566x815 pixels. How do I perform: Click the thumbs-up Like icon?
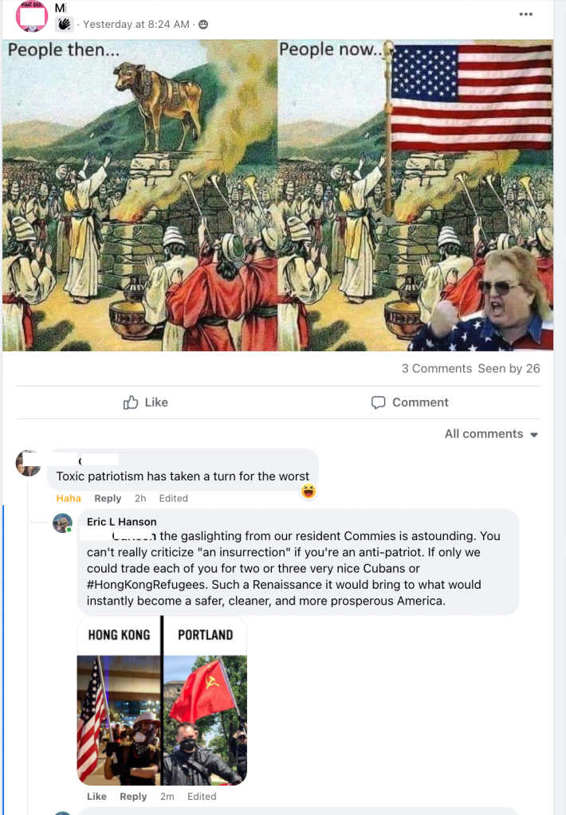click(131, 402)
